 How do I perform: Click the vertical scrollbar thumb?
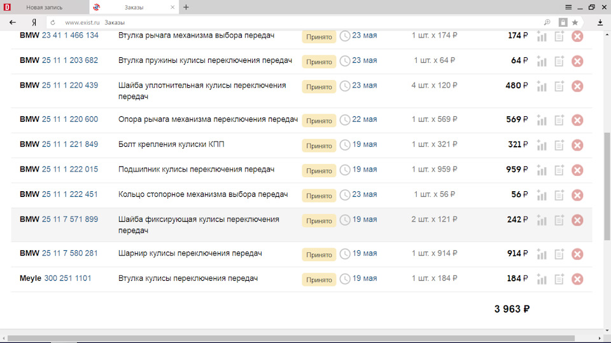point(607,187)
